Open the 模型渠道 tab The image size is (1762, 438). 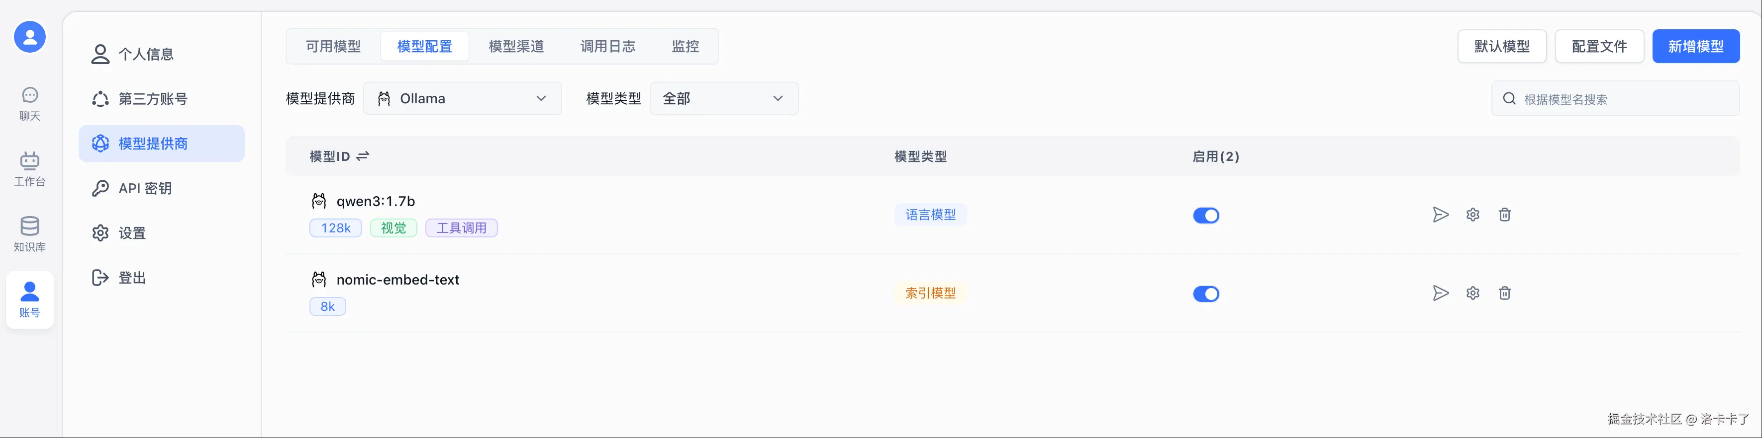[516, 47]
